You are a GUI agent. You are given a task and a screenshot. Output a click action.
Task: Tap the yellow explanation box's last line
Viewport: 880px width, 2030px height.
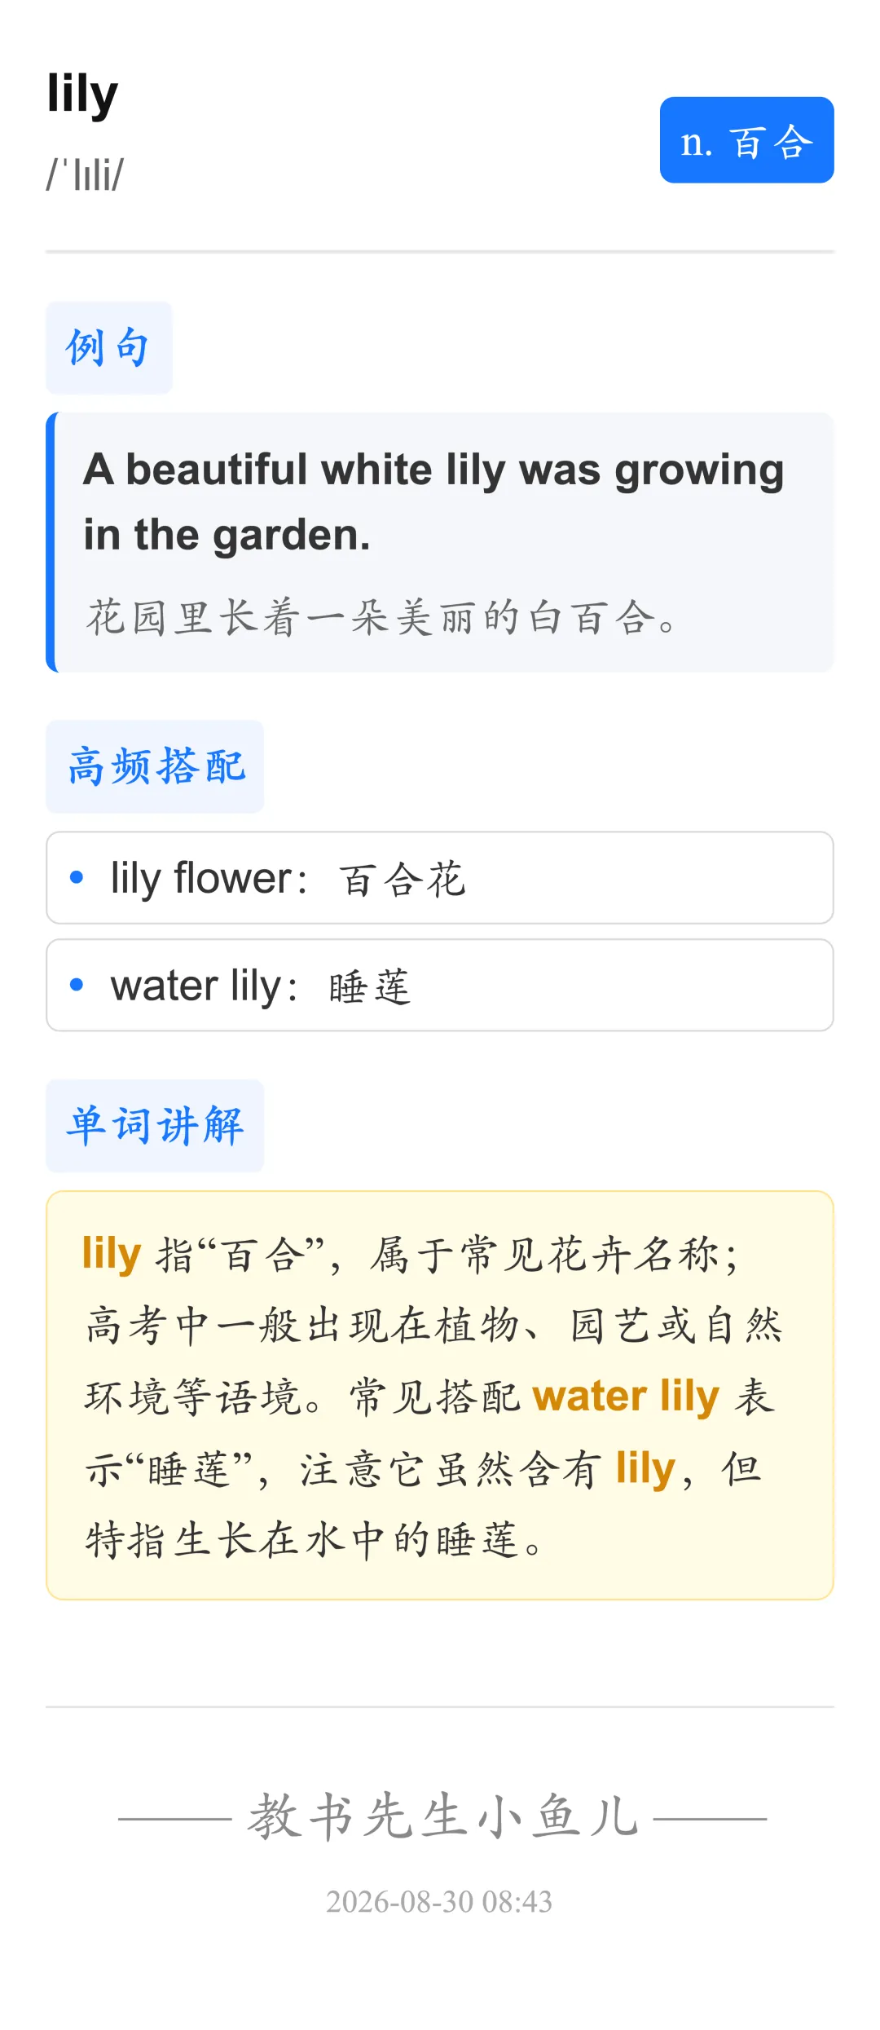tap(315, 1541)
